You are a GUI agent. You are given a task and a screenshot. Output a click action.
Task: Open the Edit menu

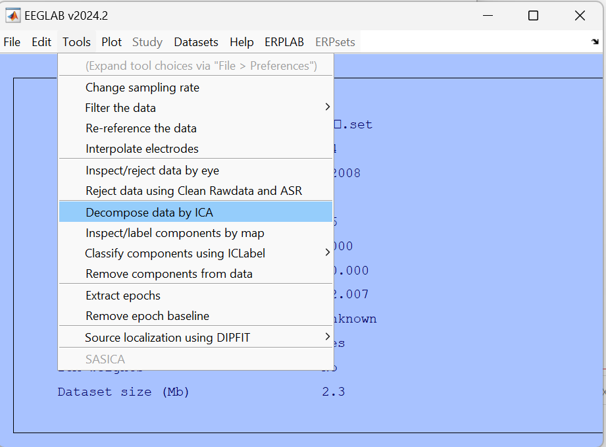(x=41, y=41)
